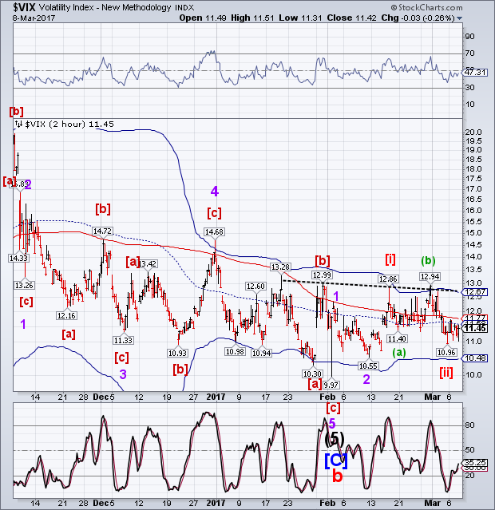Click the $VIX ticker symbol title
Screen dimensions: 495x510
(x=25, y=7)
